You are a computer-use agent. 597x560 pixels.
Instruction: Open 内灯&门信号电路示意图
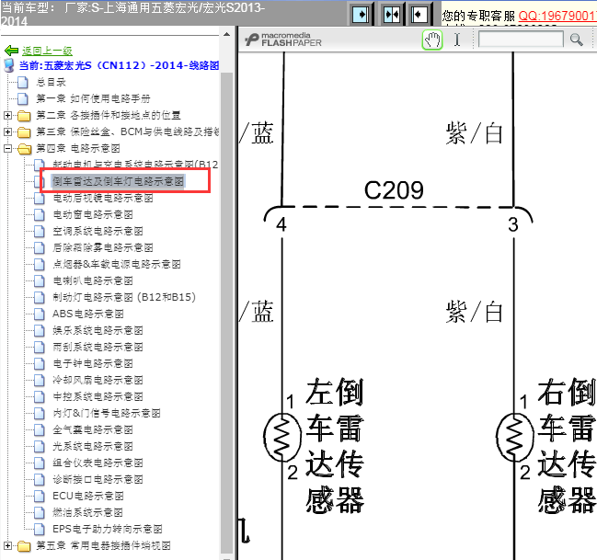coord(107,413)
